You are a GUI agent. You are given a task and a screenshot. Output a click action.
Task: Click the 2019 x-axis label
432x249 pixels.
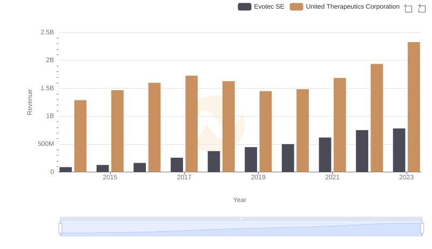[258, 177]
